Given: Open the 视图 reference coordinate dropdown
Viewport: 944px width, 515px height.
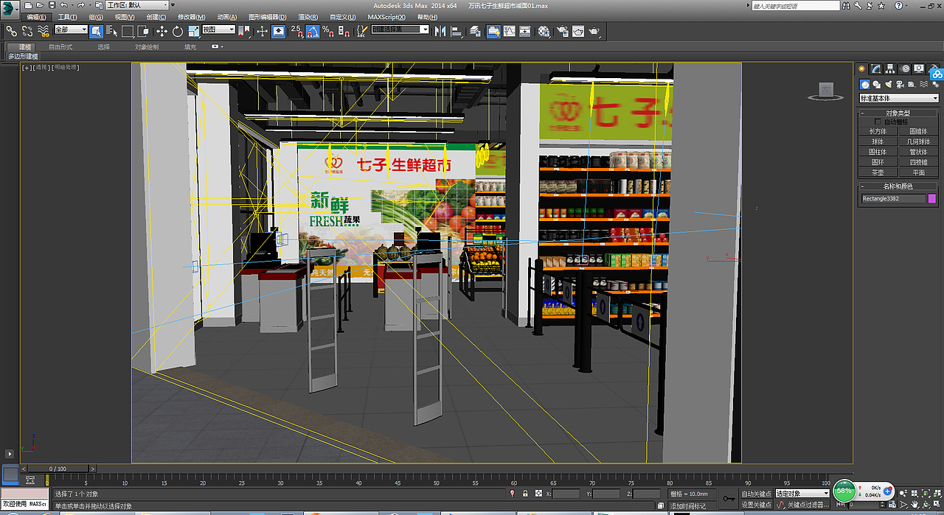Looking at the screenshot, I should point(218,30).
